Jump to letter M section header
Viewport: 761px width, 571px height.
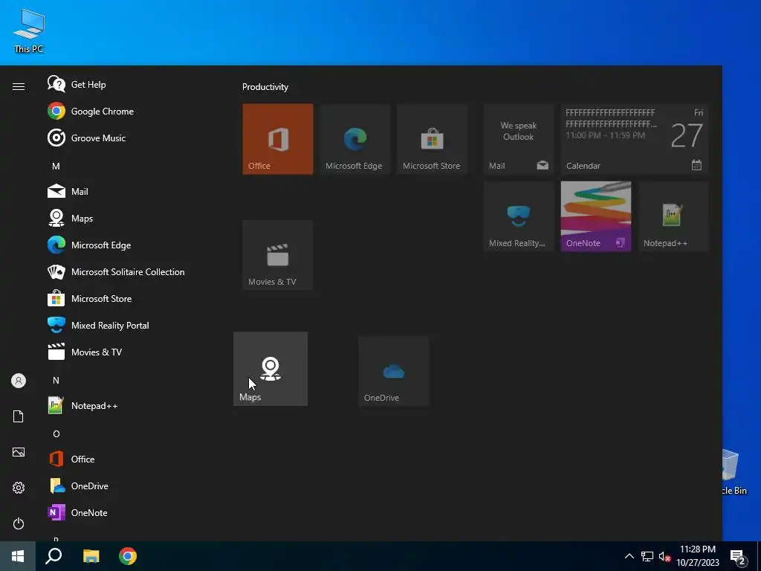(x=56, y=166)
